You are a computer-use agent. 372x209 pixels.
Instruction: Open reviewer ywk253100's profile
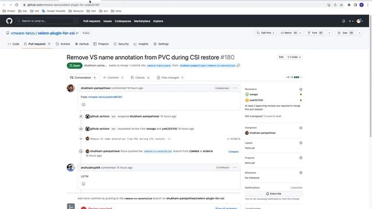(256, 100)
